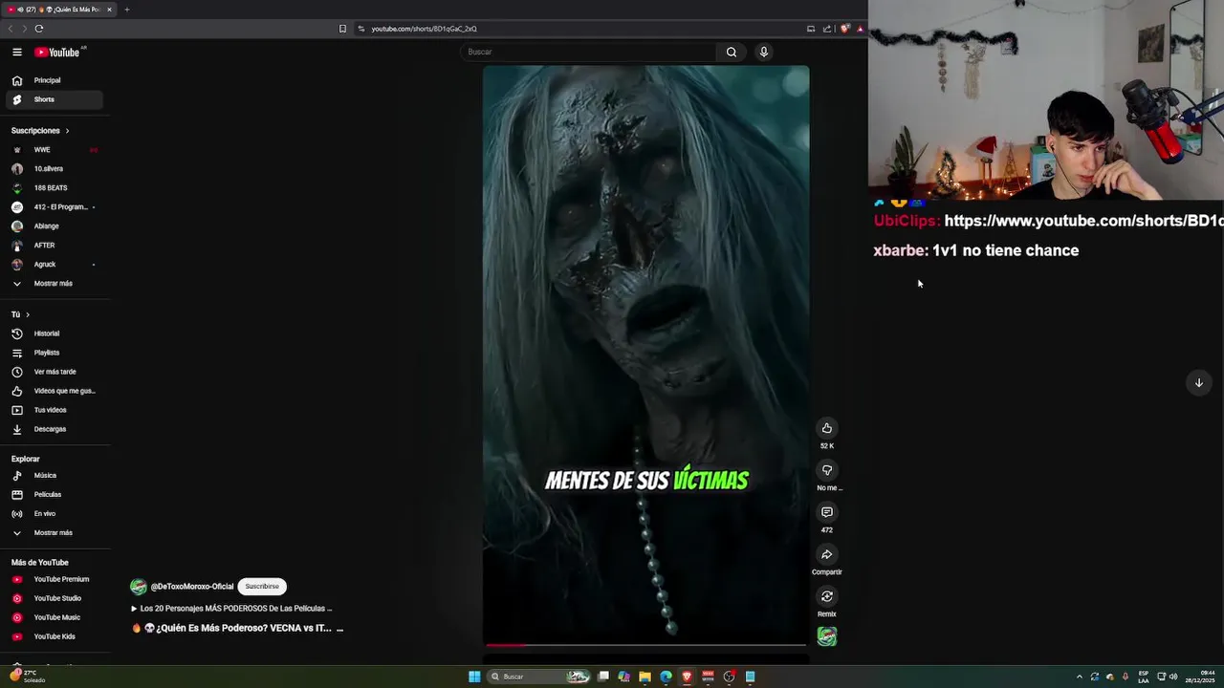
Task: Expand Mostrar más under Explorar
Action: point(54,533)
